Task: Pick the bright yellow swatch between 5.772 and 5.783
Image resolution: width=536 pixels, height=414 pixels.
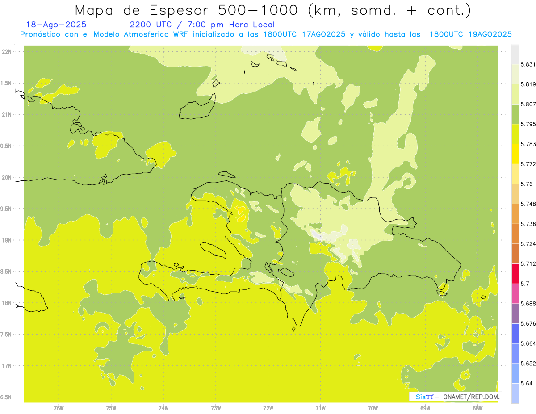Action: pos(515,154)
